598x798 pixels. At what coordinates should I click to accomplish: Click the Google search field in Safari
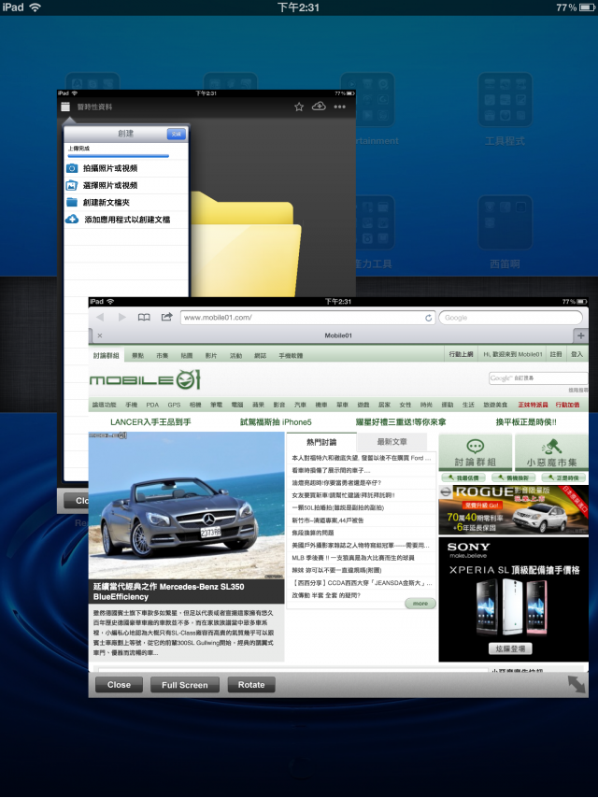510,318
